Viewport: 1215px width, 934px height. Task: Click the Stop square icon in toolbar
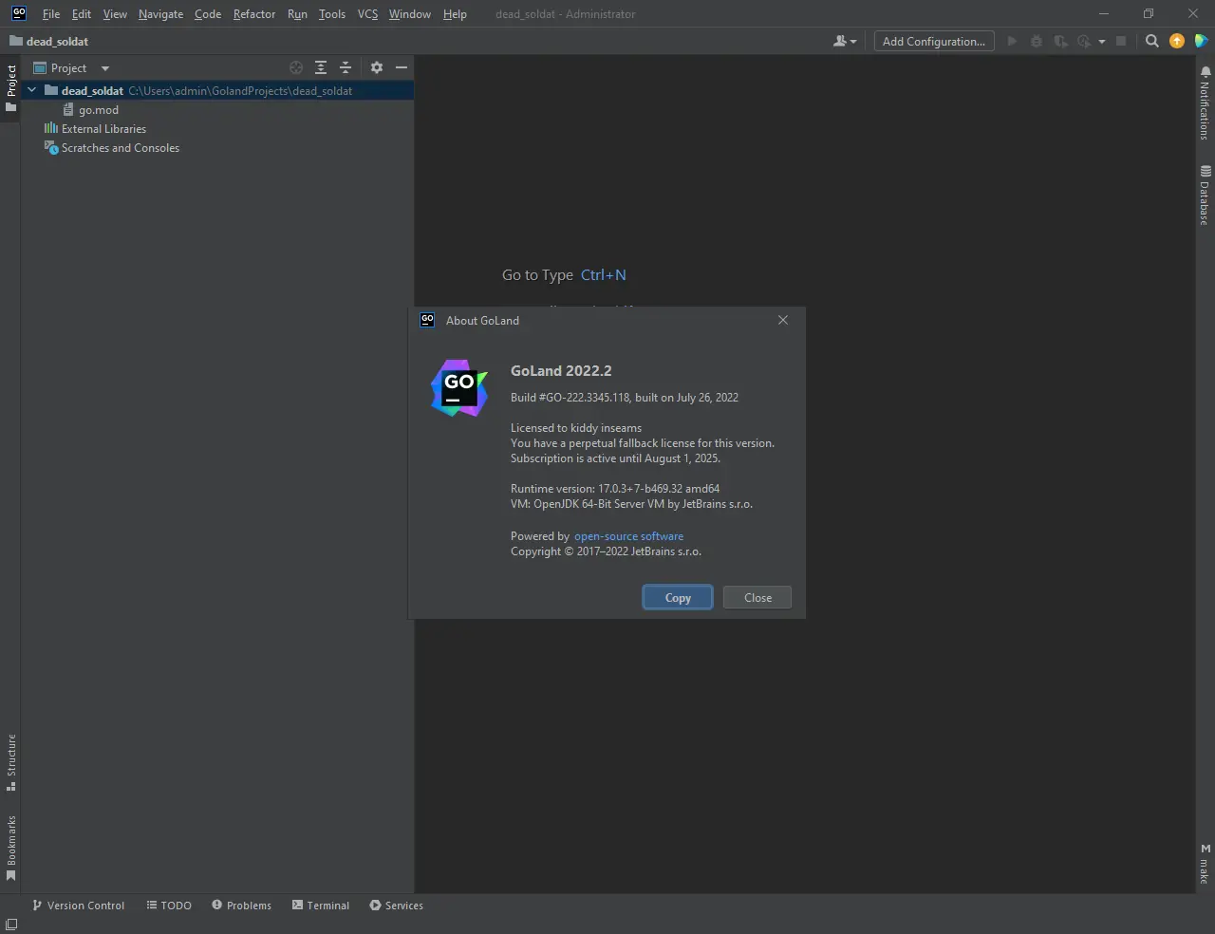tap(1121, 42)
